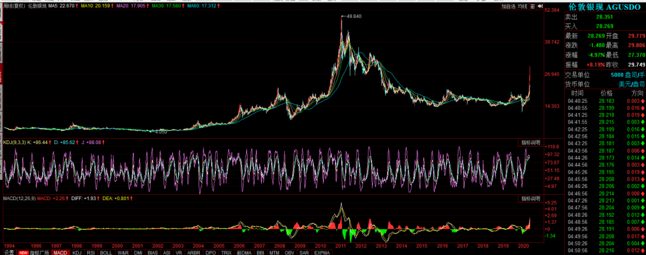Viewport: 646px width, 255px height.
Task: Click the 振幅 value +8.19%
Action: coord(596,64)
